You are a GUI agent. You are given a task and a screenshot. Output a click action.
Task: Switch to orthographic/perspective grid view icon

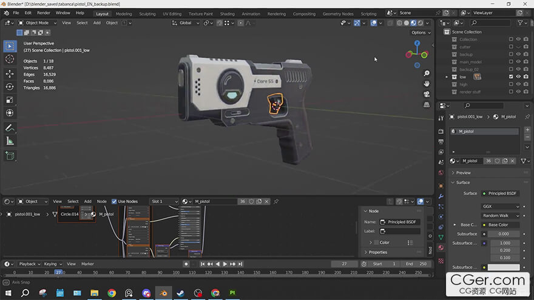[427, 104]
